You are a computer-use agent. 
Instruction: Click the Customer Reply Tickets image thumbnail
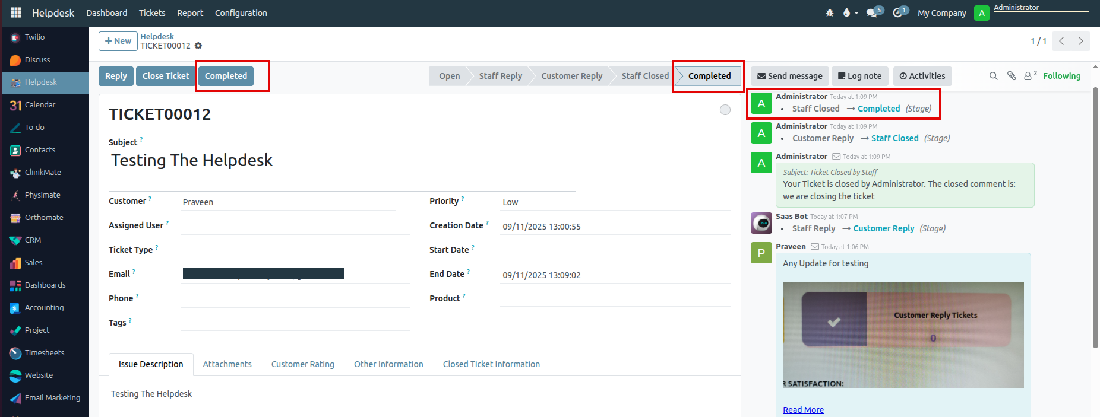(903, 335)
